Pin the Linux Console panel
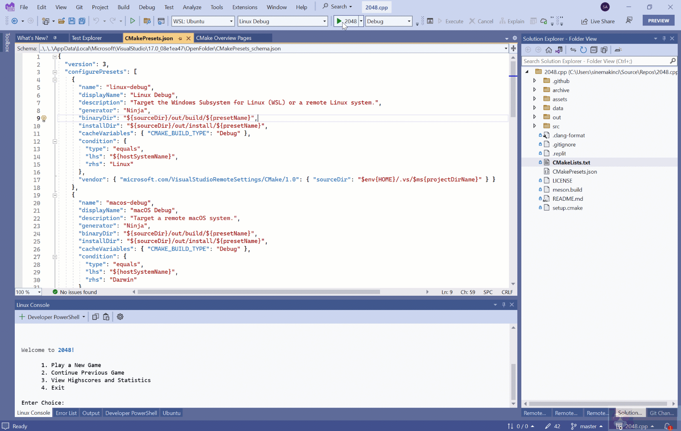Screen dimensions: 681x431 pyautogui.click(x=503, y=304)
